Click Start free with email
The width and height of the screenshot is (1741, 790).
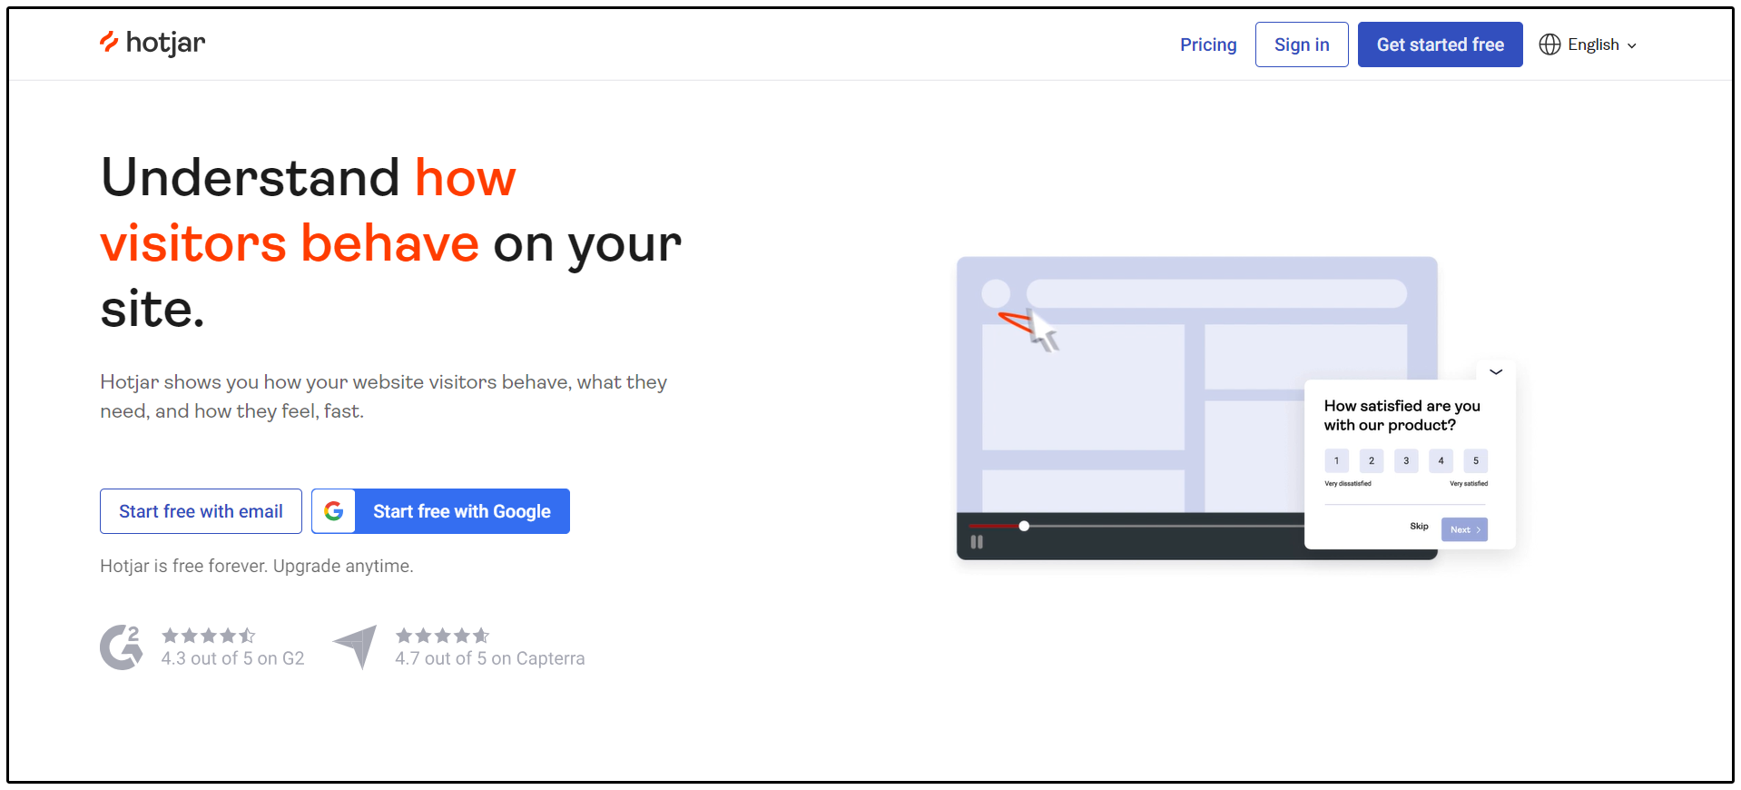pyautogui.click(x=201, y=511)
